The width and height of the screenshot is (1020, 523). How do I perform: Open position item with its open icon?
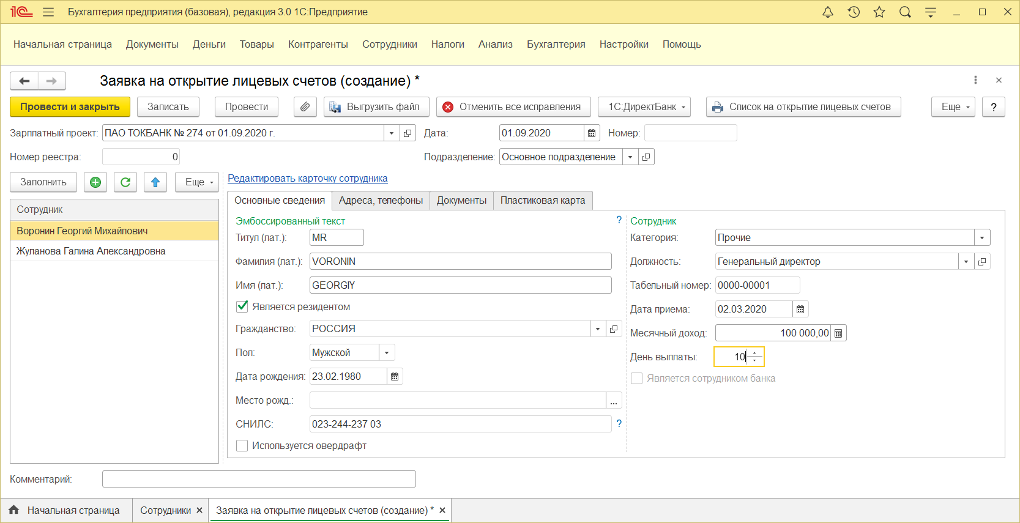point(982,262)
